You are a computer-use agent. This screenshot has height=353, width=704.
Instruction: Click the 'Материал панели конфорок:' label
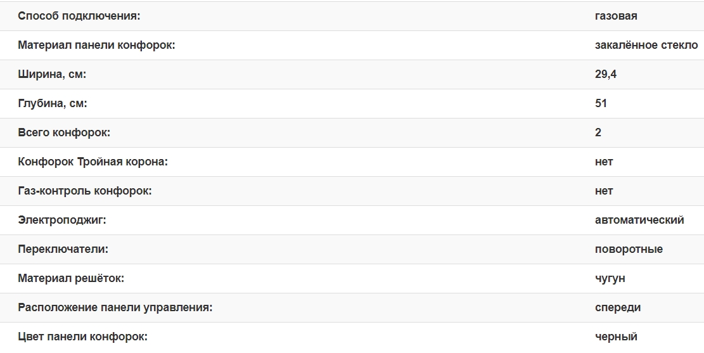point(96,45)
